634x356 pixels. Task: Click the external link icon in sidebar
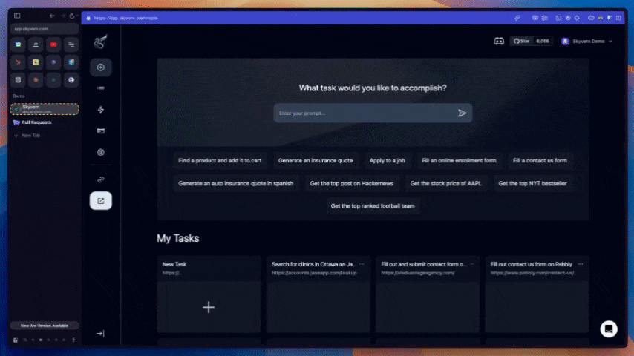[101, 179]
